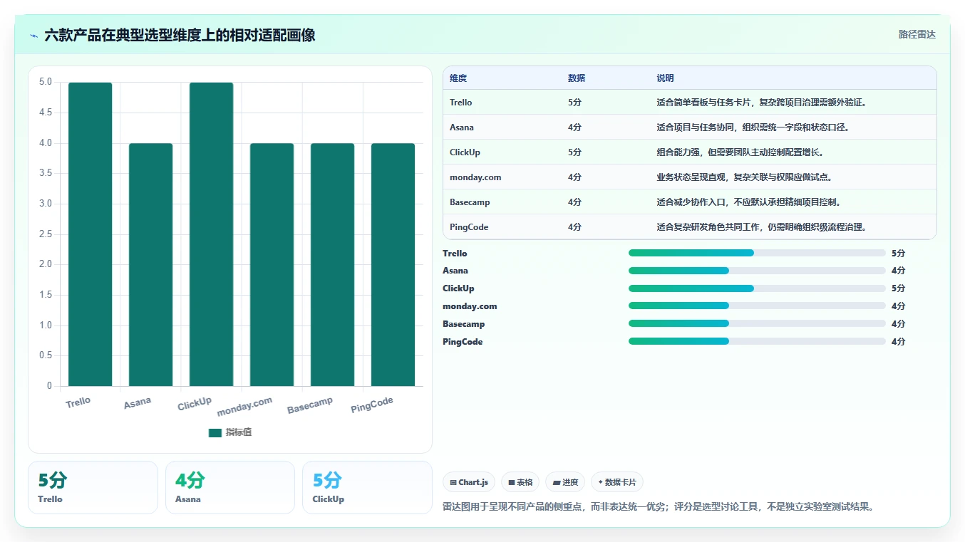Click the Basecamp label beside its progress bar

click(464, 324)
